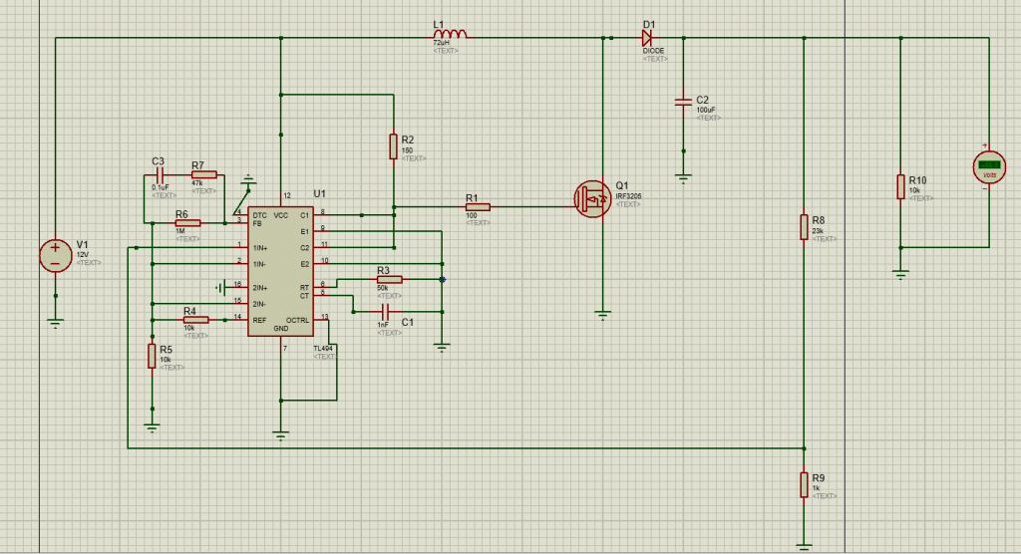The height and width of the screenshot is (554, 1021).
Task: Click the 150 value of R2
Action: tap(407, 150)
